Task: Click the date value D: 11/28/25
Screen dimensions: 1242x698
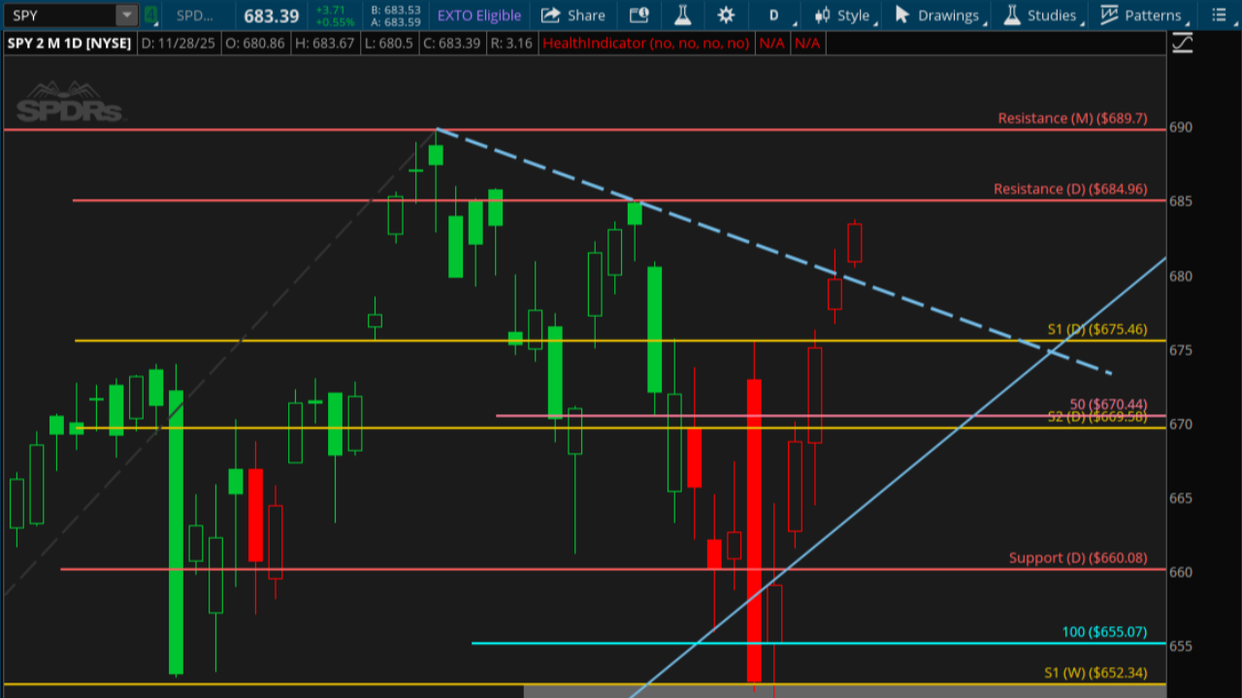Action: pos(180,44)
